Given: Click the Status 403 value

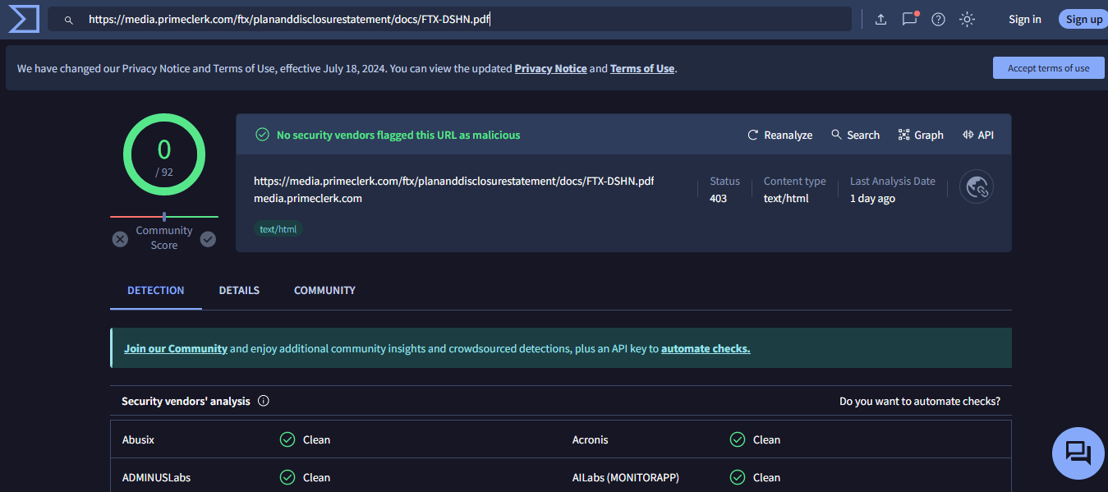Looking at the screenshot, I should [718, 198].
